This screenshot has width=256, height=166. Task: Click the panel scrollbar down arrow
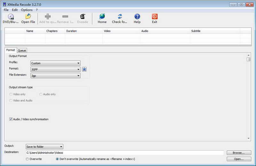pyautogui.click(x=249, y=138)
